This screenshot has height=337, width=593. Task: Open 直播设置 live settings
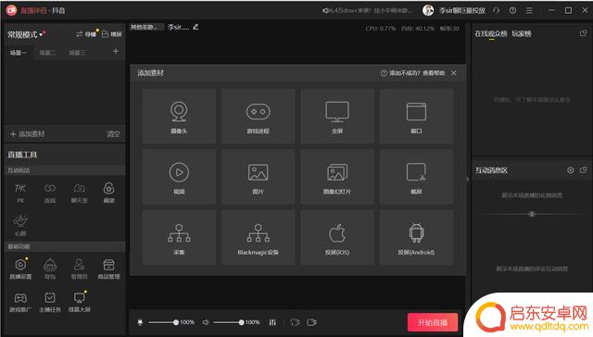tap(20, 269)
